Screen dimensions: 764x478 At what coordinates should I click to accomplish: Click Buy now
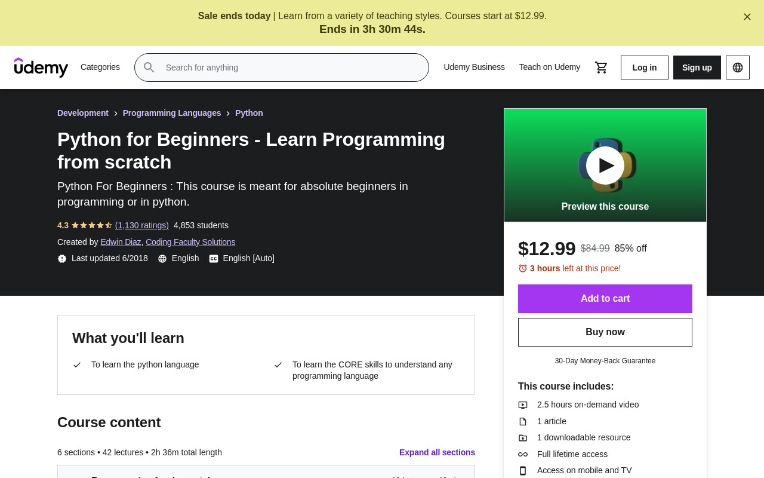coord(605,332)
